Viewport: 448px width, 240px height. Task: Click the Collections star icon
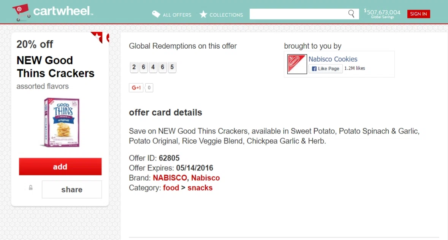(204, 14)
